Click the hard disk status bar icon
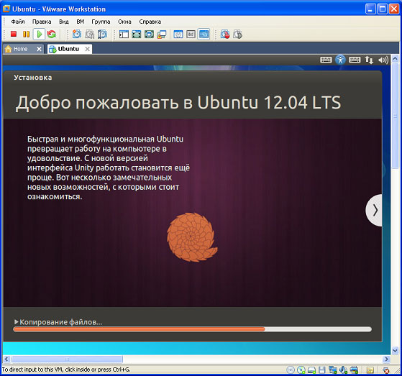The width and height of the screenshot is (402, 376). point(311,370)
